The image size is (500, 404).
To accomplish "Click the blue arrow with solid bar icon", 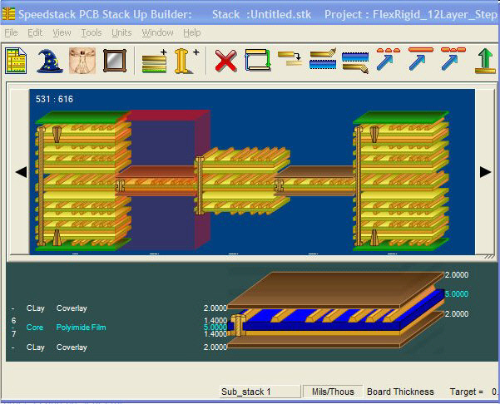I will click(420, 59).
